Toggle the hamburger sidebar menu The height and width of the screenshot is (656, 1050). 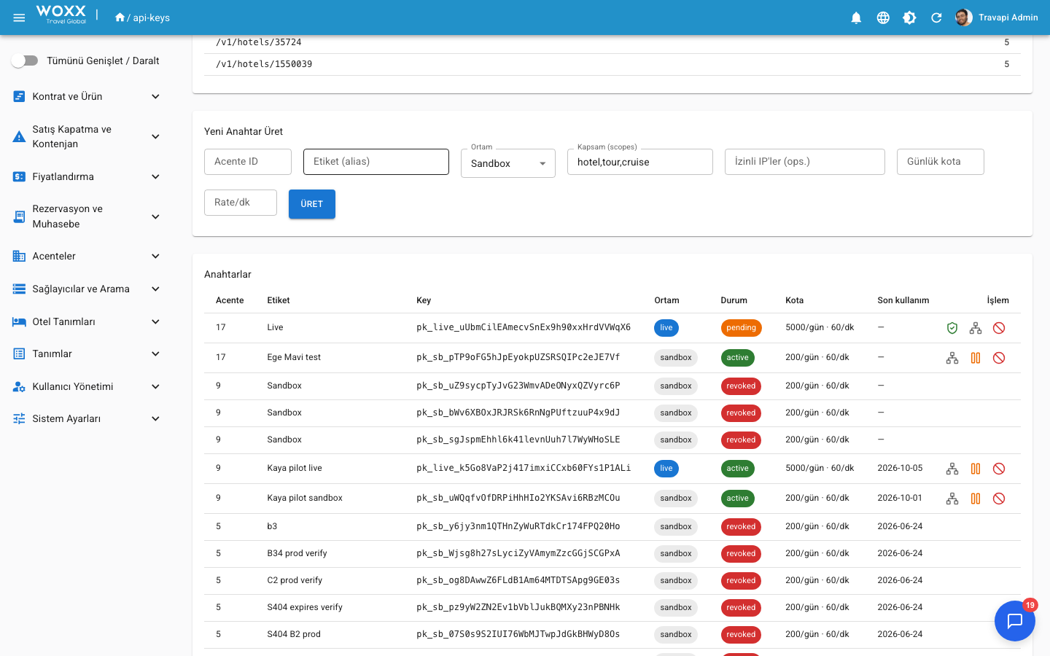(20, 17)
